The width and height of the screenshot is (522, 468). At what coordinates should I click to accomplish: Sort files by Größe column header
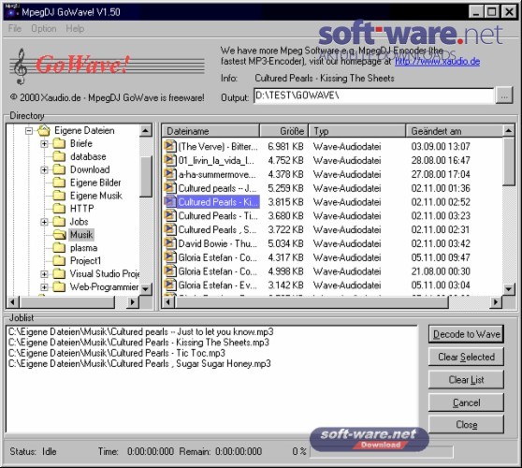(x=284, y=131)
